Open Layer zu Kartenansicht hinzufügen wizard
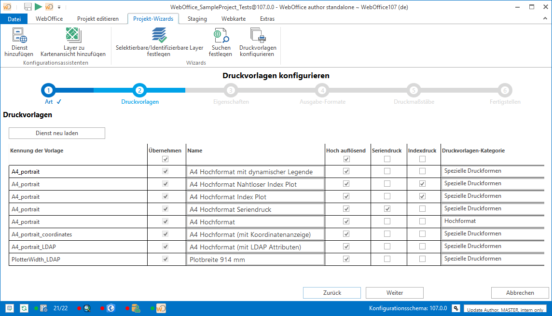The width and height of the screenshot is (552, 316). [x=73, y=36]
